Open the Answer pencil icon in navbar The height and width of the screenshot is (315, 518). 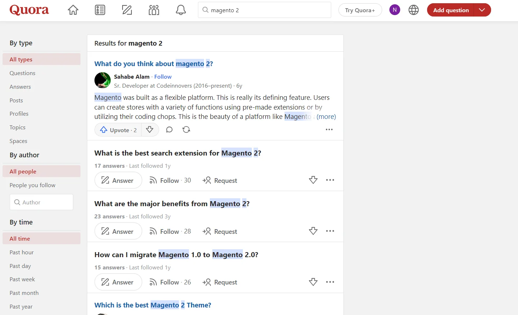(x=127, y=10)
